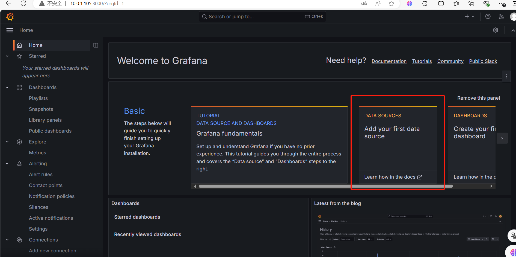Screen dimensions: 516x257
Task: Collapse the Alerting section chevron
Action: 7,164
